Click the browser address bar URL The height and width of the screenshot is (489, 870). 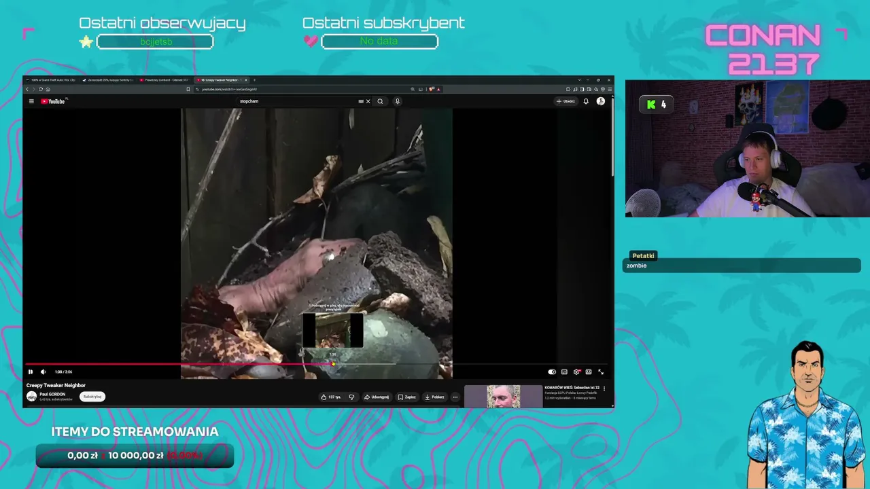(229, 89)
